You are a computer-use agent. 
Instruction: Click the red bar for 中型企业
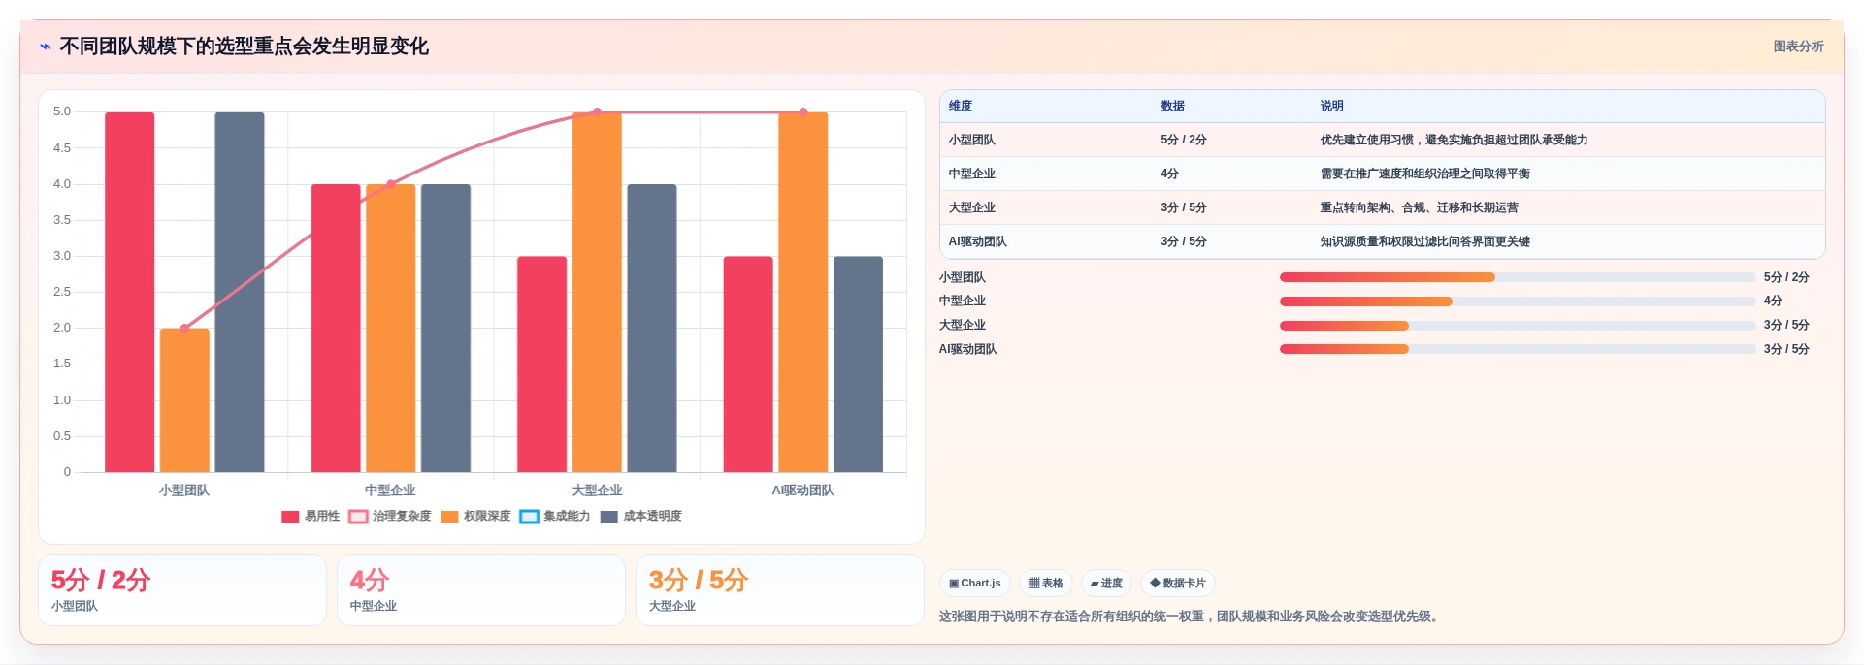click(336, 328)
